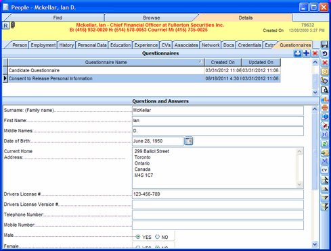The height and width of the screenshot is (251, 331).
Task: Delete questionnaire with red X in Questionnaires header
Action: pos(315,53)
